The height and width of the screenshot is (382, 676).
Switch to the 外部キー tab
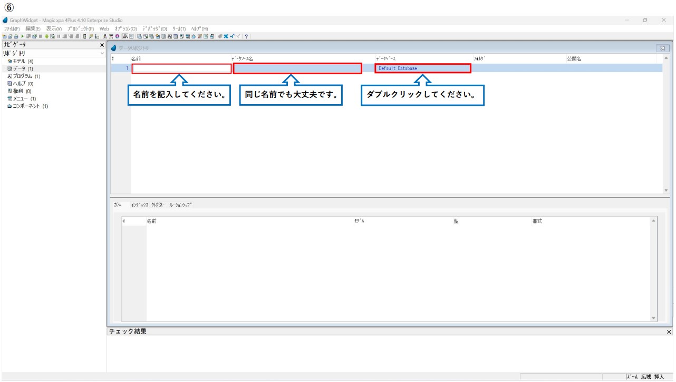click(x=158, y=205)
